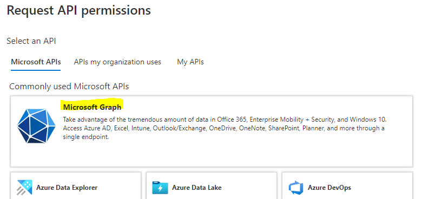Choose the Azure Data Explorer label

(67, 188)
